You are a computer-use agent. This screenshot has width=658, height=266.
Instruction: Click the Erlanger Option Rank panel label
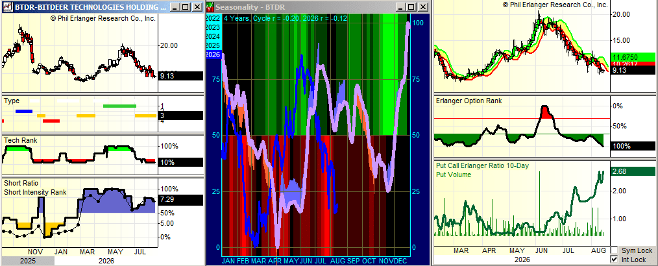469,101
